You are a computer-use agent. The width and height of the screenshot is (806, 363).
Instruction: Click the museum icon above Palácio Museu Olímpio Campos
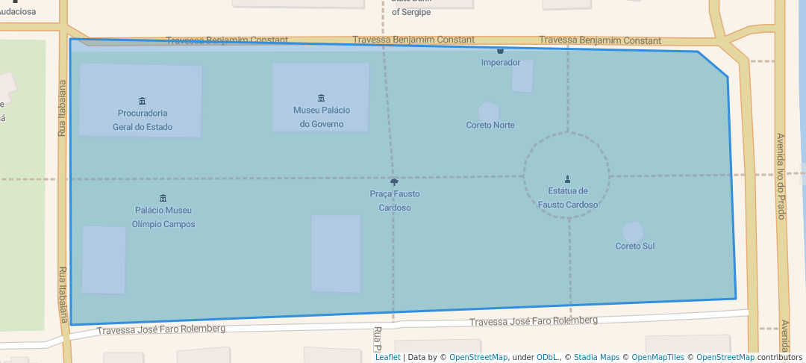(x=163, y=198)
